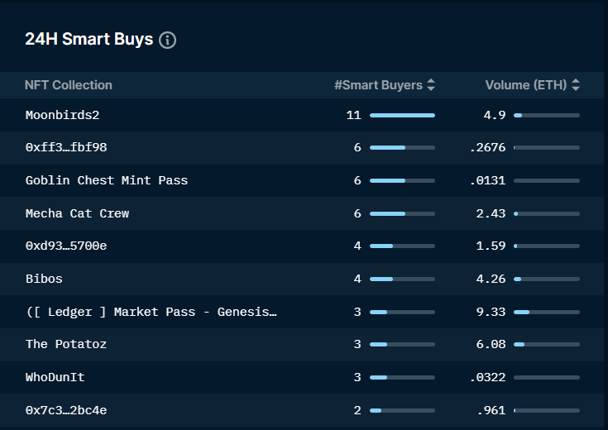Open the Moonbirds2 collection

click(62, 115)
